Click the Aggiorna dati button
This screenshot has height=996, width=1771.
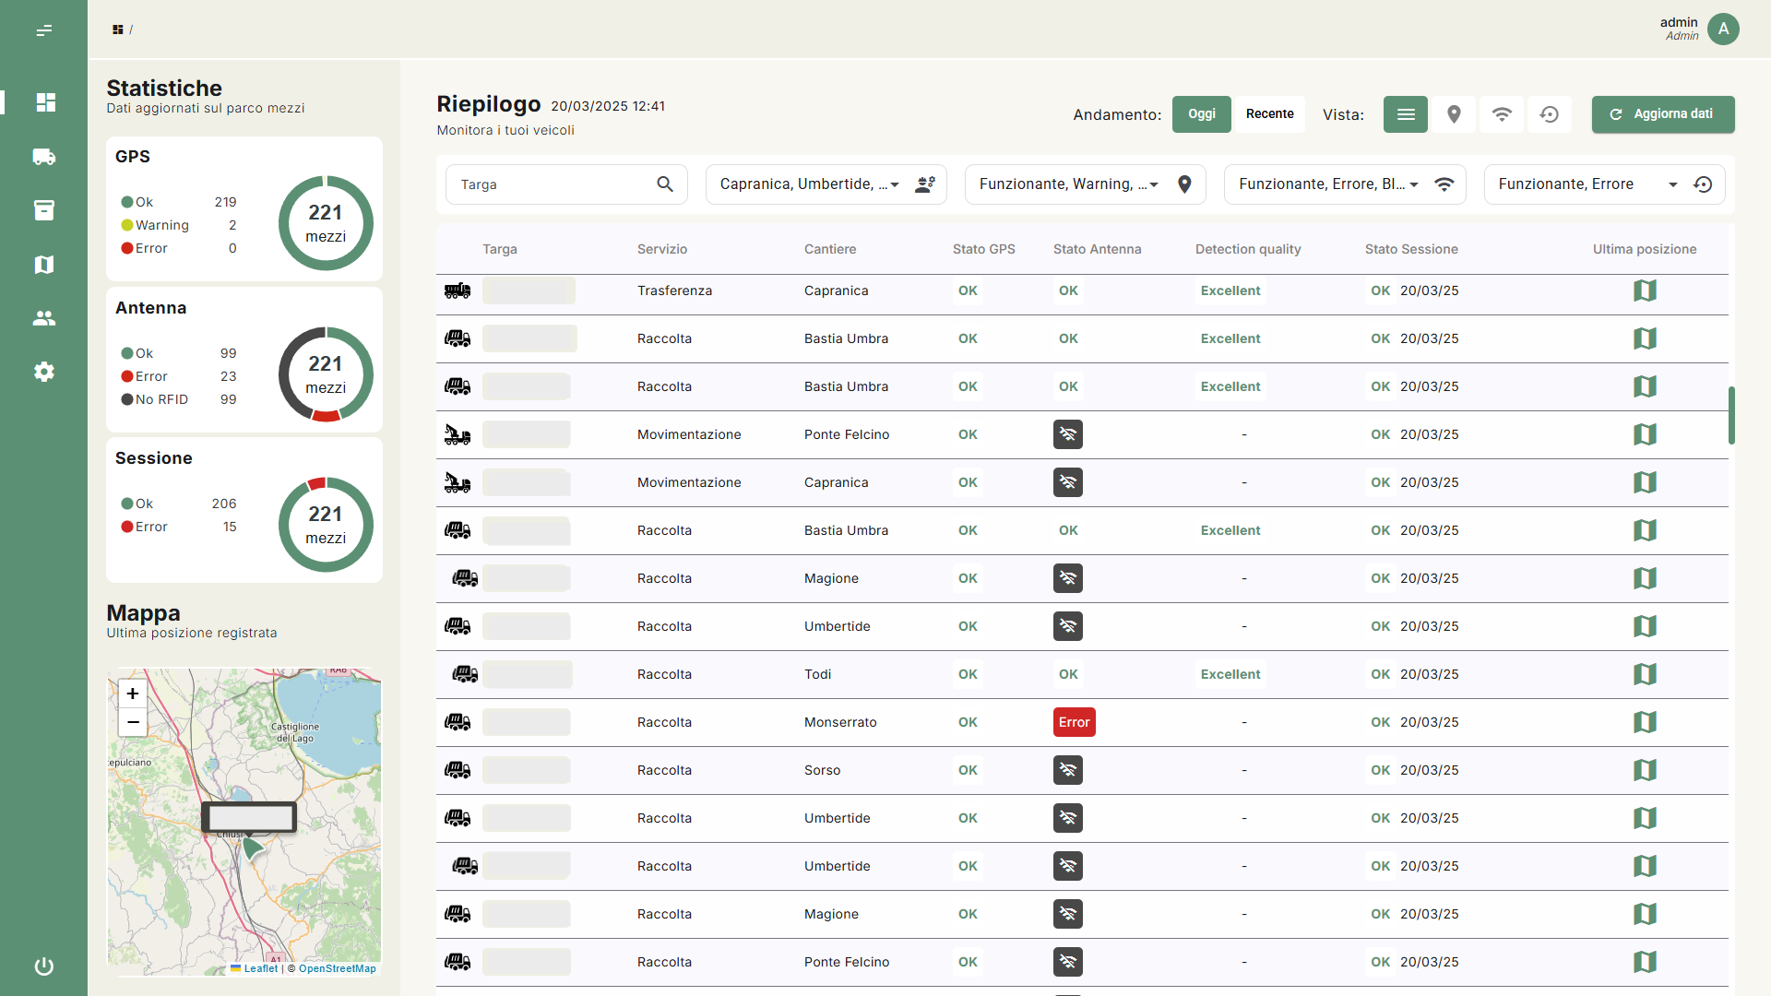point(1662,114)
